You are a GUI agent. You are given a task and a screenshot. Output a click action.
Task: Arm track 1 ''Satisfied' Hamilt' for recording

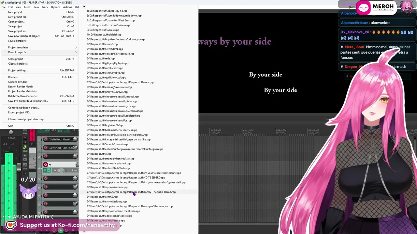[46, 139]
